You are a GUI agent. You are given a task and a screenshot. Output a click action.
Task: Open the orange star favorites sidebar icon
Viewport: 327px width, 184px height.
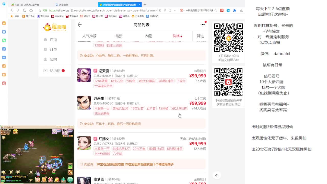[x=4, y=23]
